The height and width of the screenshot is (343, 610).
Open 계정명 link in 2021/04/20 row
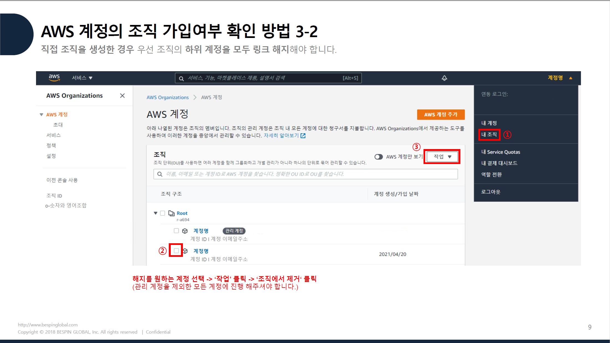201,251
